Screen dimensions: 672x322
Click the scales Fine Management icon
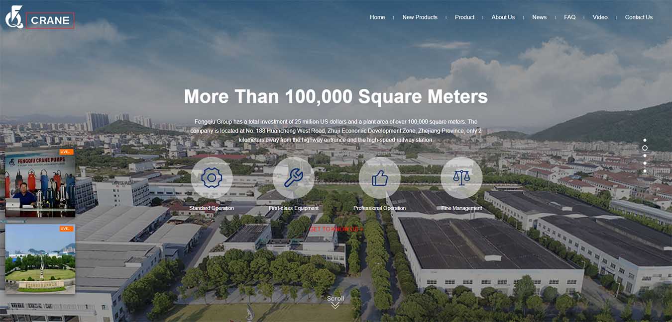coord(461,178)
